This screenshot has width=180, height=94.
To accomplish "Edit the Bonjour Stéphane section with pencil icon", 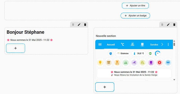I will pyautogui.click(x=79, y=25).
